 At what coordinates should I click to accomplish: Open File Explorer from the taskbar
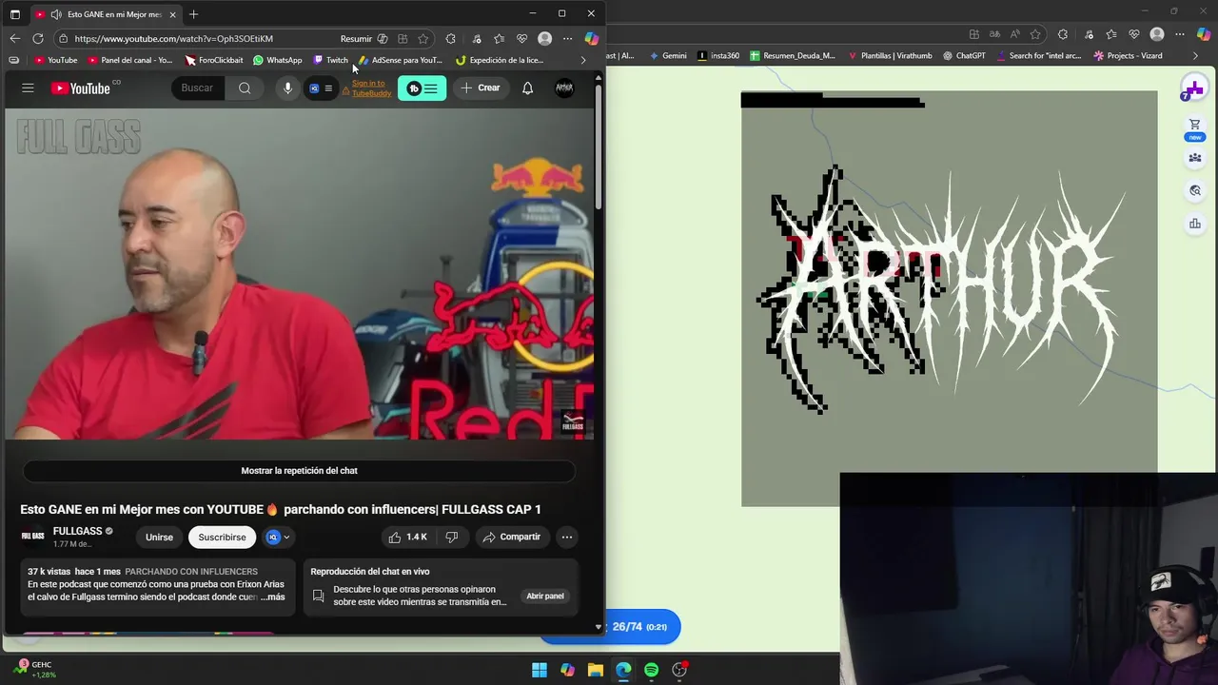coord(595,670)
